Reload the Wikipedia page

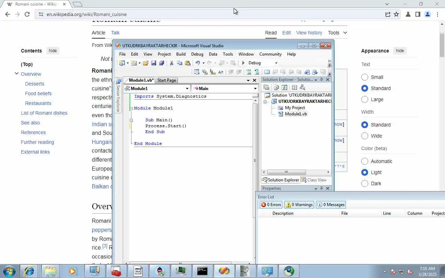point(27,14)
